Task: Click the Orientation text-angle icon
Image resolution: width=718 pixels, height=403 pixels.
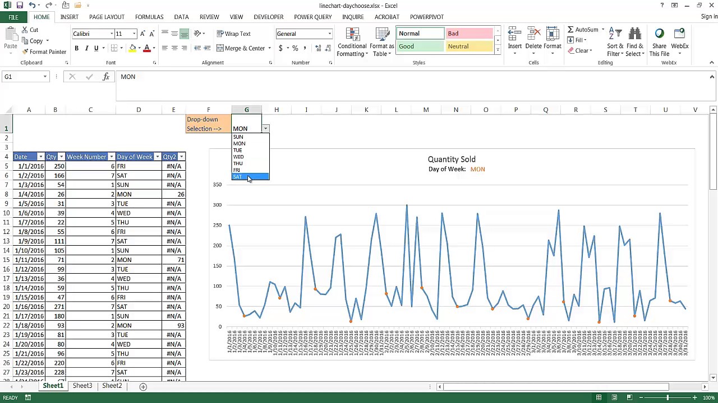Action: click(197, 34)
